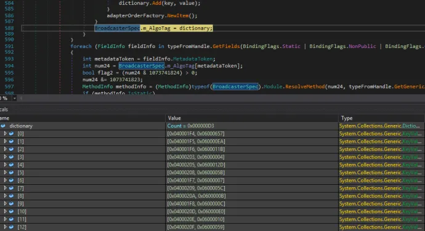Click line number 588 in the gutter
Screen dimensions: 425x231
point(9,28)
